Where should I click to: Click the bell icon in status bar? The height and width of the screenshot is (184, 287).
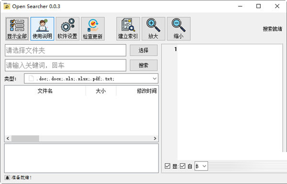[x=7, y=177]
